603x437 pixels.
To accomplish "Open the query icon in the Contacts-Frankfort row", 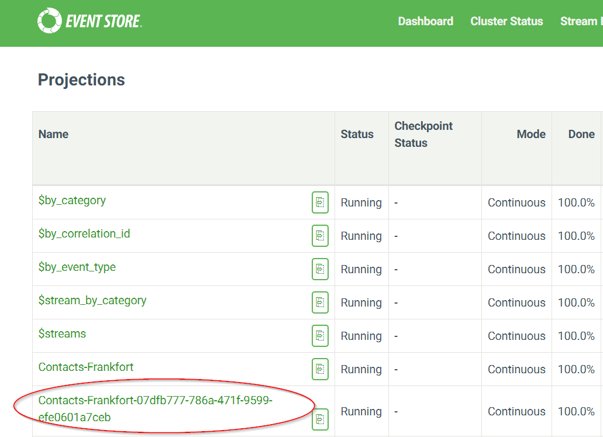I will pyautogui.click(x=320, y=369).
